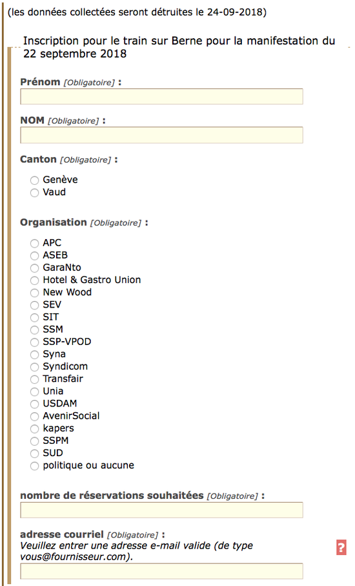
Task: Select the SSP-VPOD radio button
Action: coord(34,342)
